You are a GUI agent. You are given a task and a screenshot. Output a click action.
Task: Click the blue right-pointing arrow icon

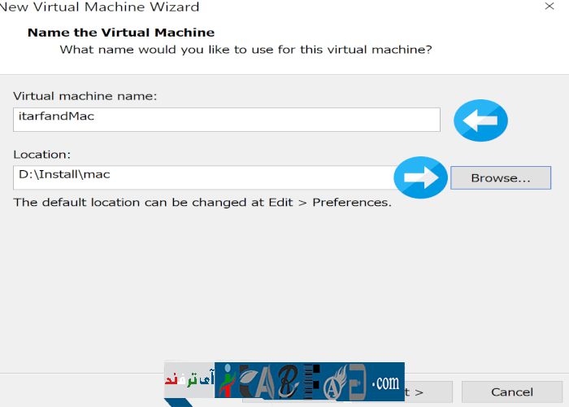point(421,177)
